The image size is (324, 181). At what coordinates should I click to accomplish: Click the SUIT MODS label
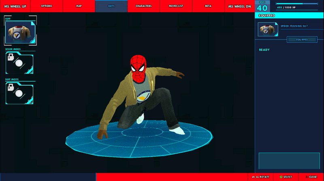coord(12,79)
